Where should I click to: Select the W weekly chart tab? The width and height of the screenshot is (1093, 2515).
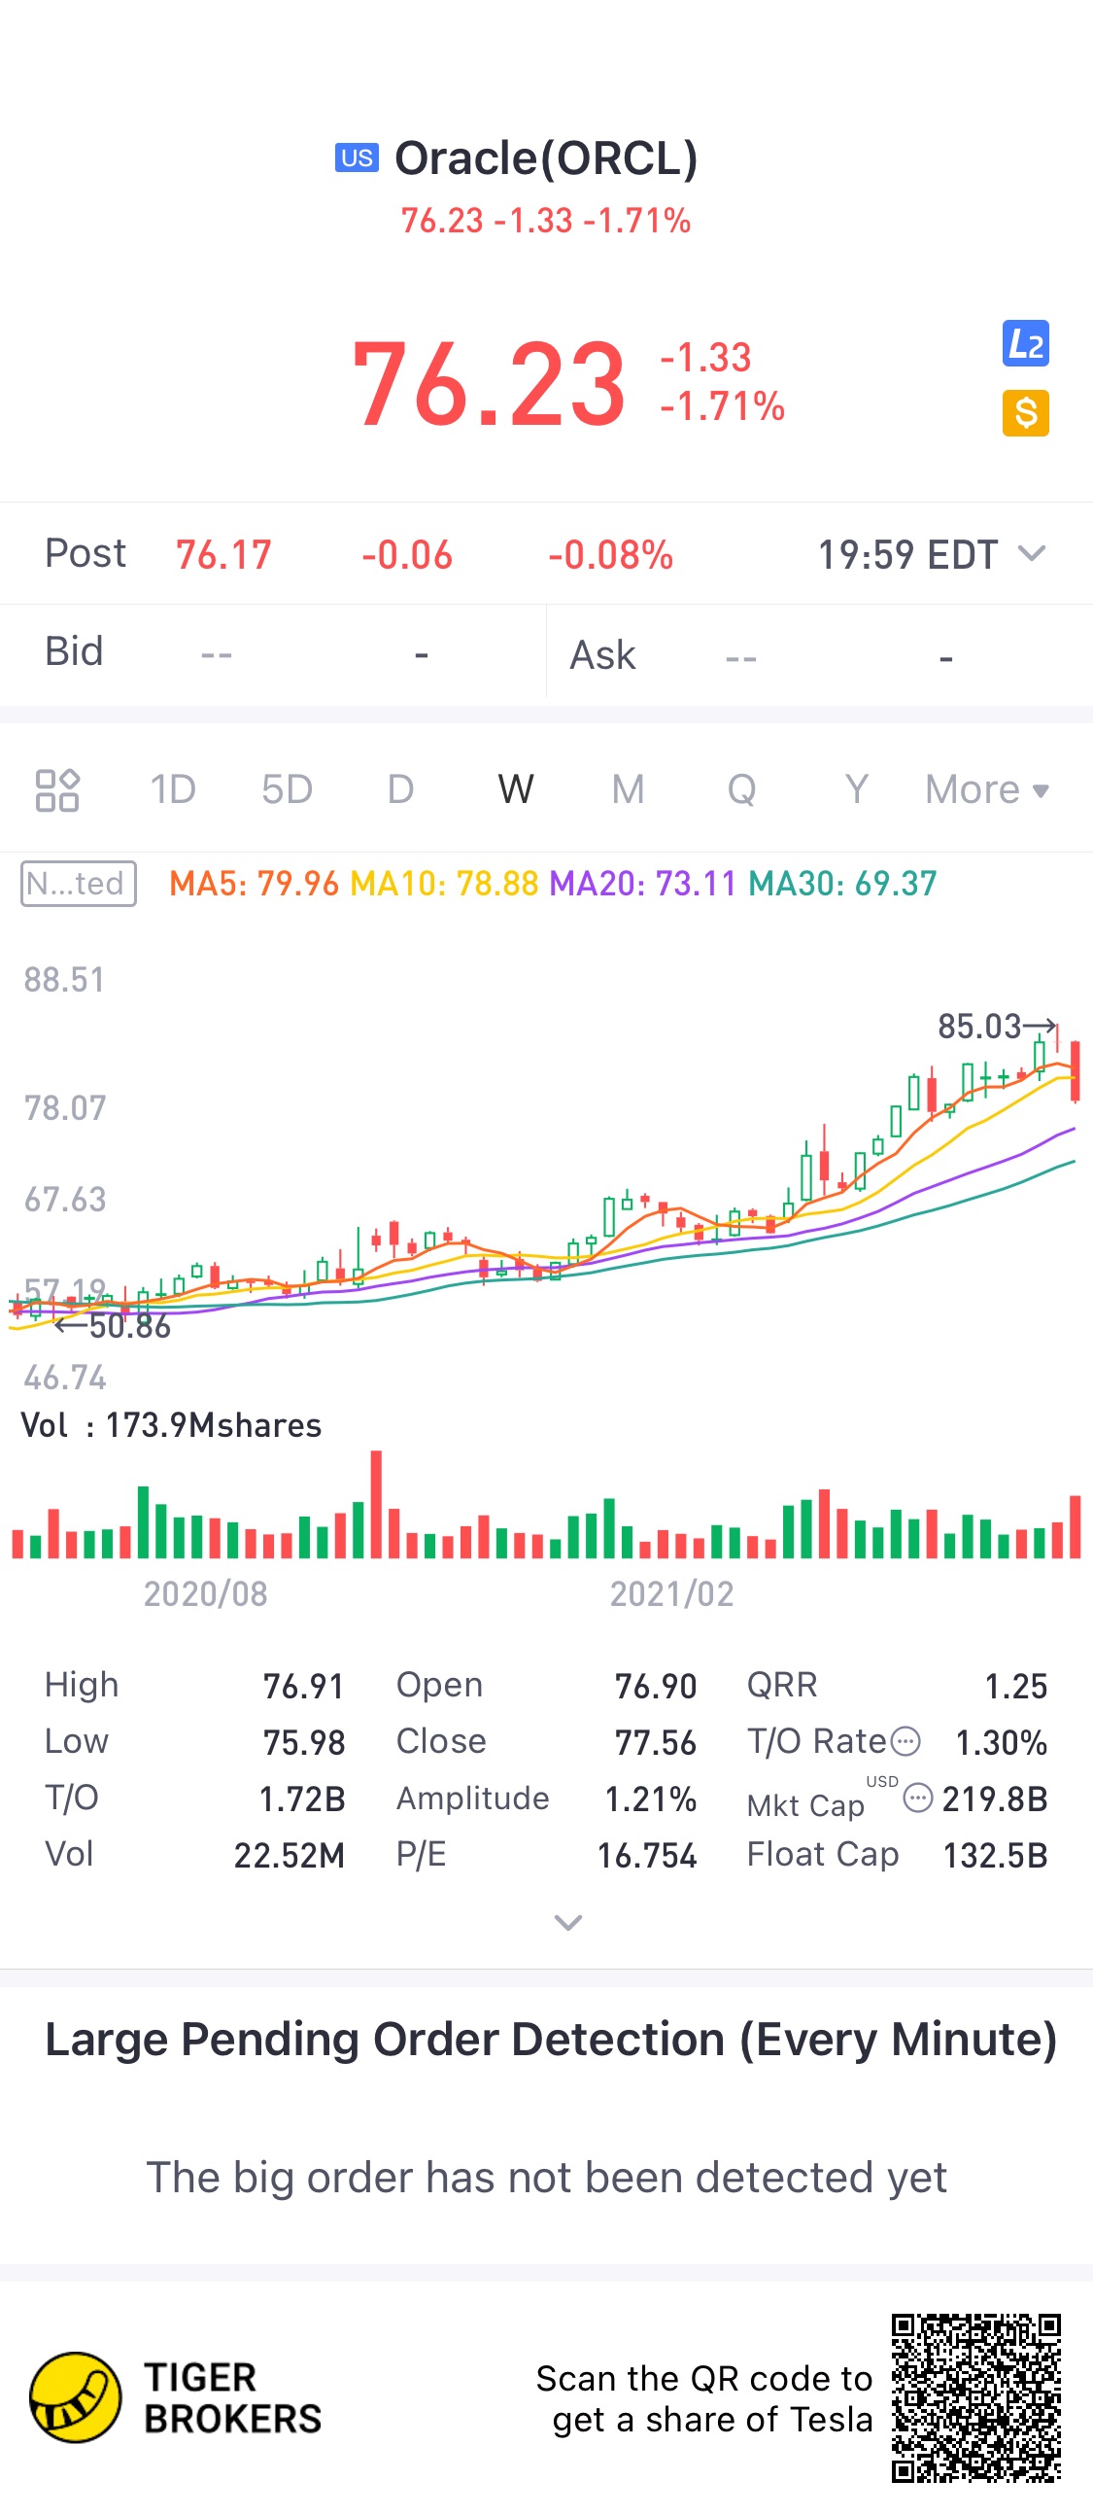(515, 789)
